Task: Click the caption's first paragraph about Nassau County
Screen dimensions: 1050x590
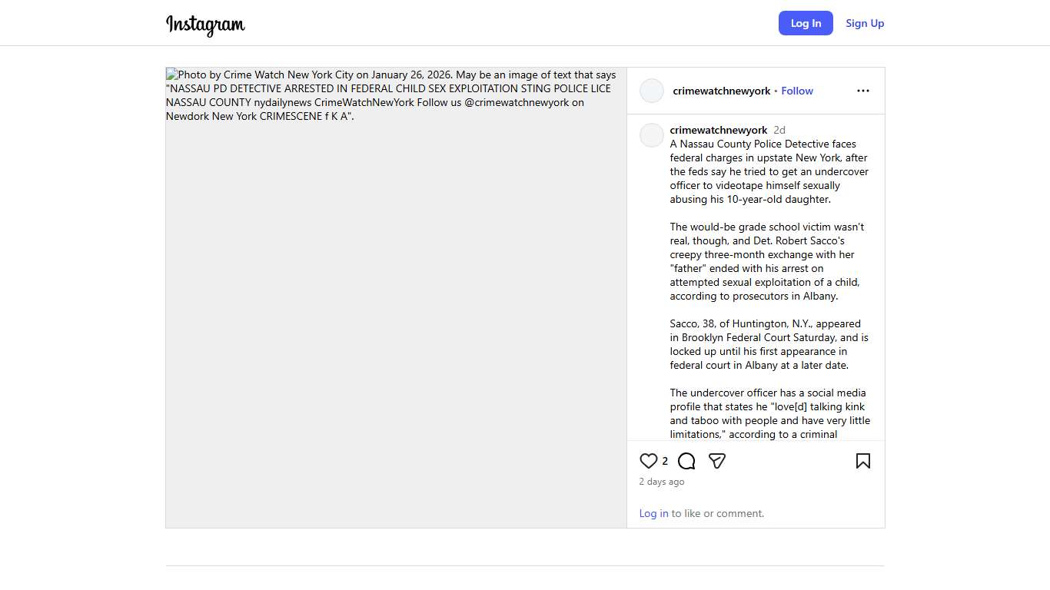Action: click(x=769, y=171)
